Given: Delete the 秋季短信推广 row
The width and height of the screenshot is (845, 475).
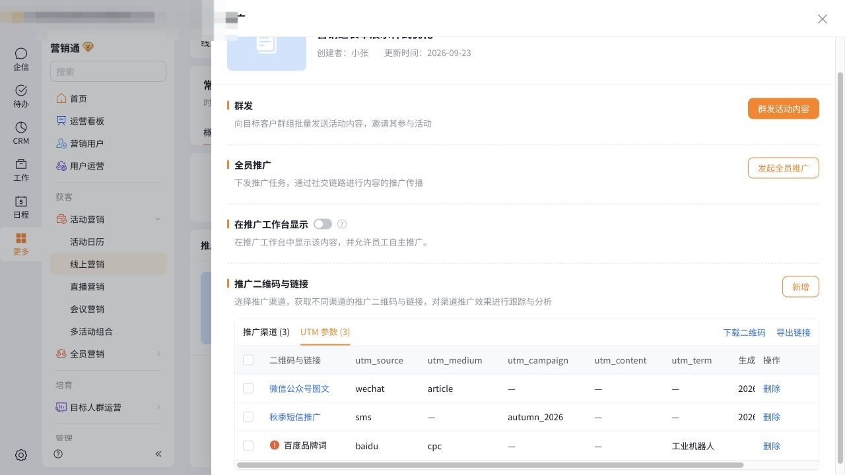Looking at the screenshot, I should point(772,417).
